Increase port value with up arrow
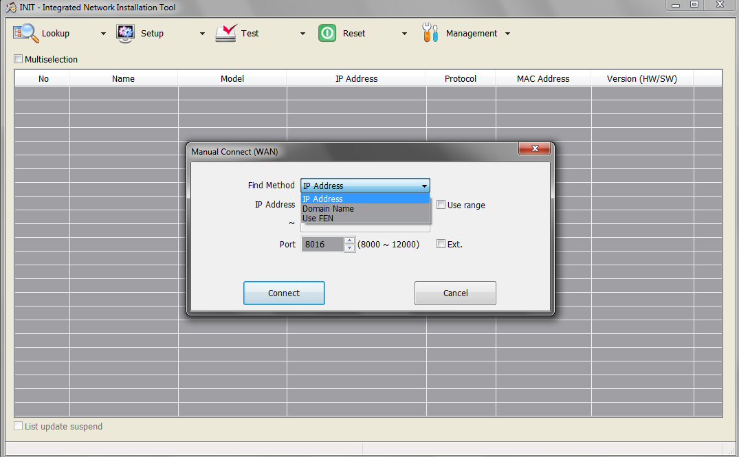Image resolution: width=739 pixels, height=457 pixels. coord(349,241)
